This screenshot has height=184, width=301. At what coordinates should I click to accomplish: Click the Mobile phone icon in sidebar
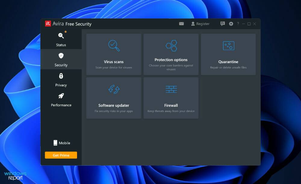click(x=55, y=143)
